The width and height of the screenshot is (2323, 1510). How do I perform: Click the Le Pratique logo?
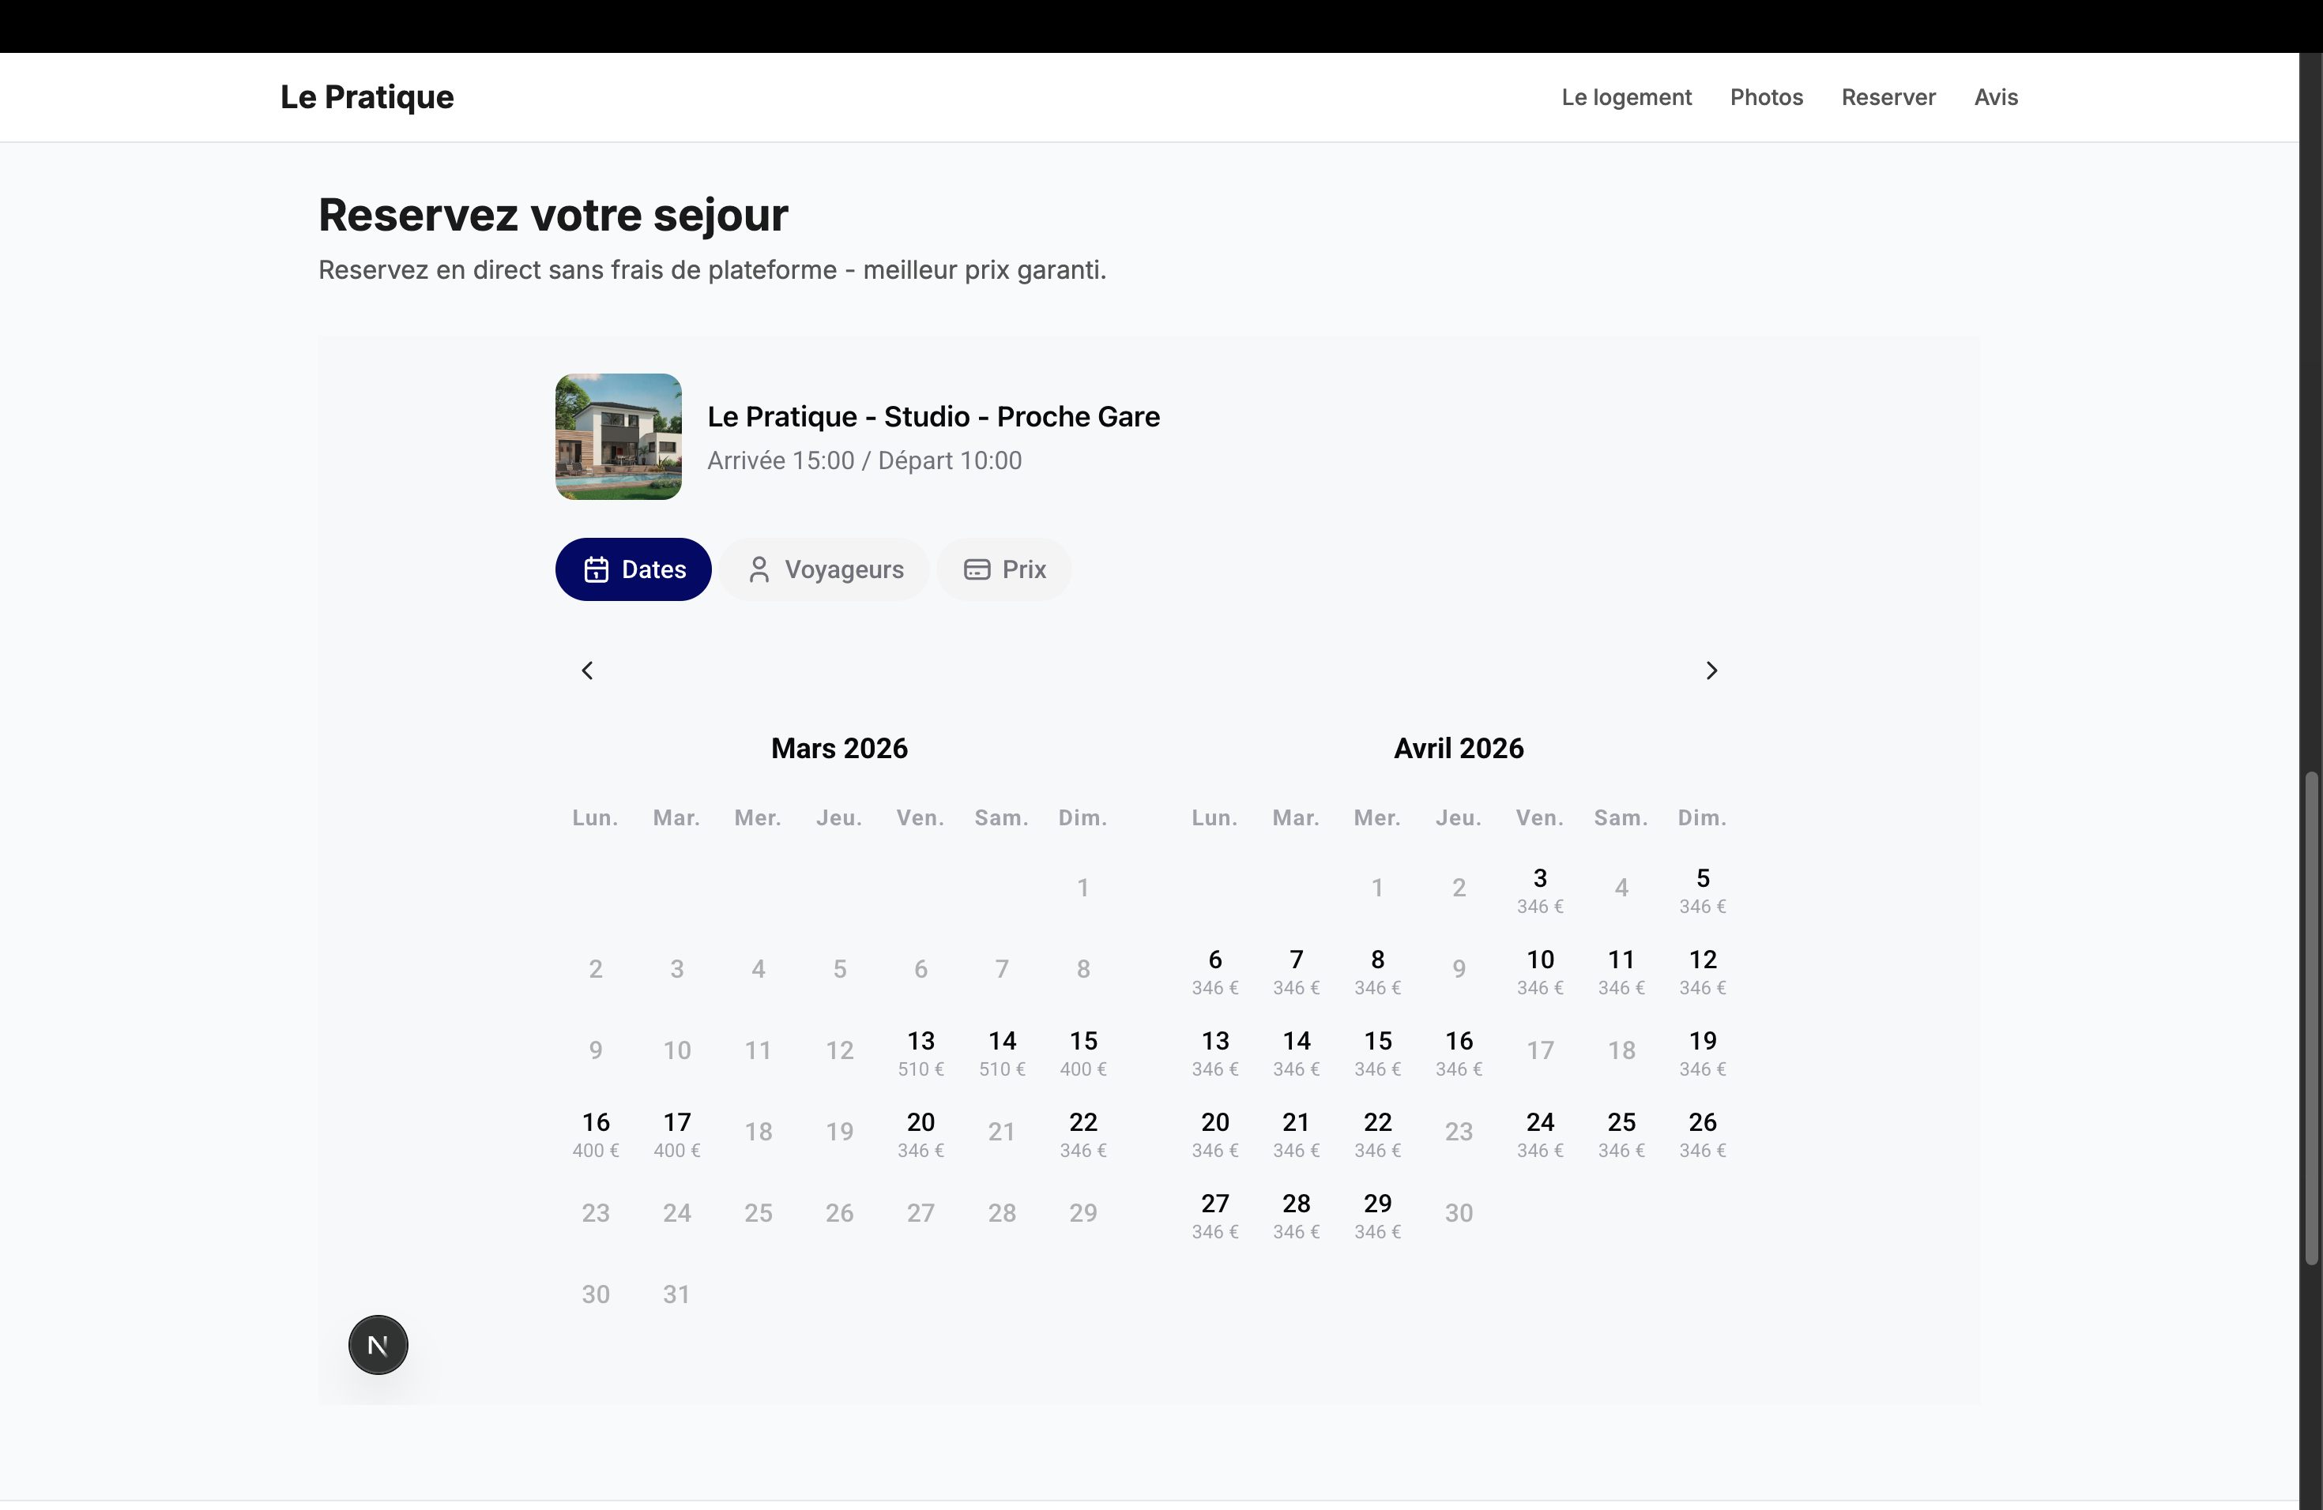[x=367, y=96]
